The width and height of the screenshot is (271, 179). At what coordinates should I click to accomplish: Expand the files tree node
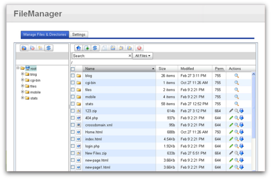pos(23,86)
